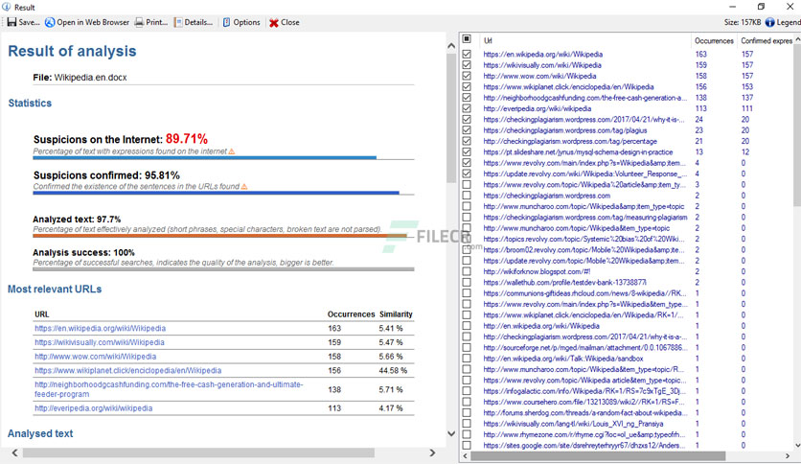Open the Details view
Image resolution: width=801 pixels, height=464 pixels.
tap(194, 22)
